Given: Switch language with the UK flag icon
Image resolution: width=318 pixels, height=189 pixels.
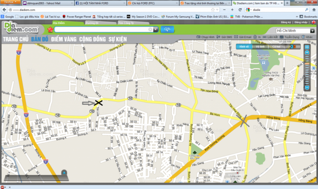Looking at the screenshot, I should tap(313, 22).
